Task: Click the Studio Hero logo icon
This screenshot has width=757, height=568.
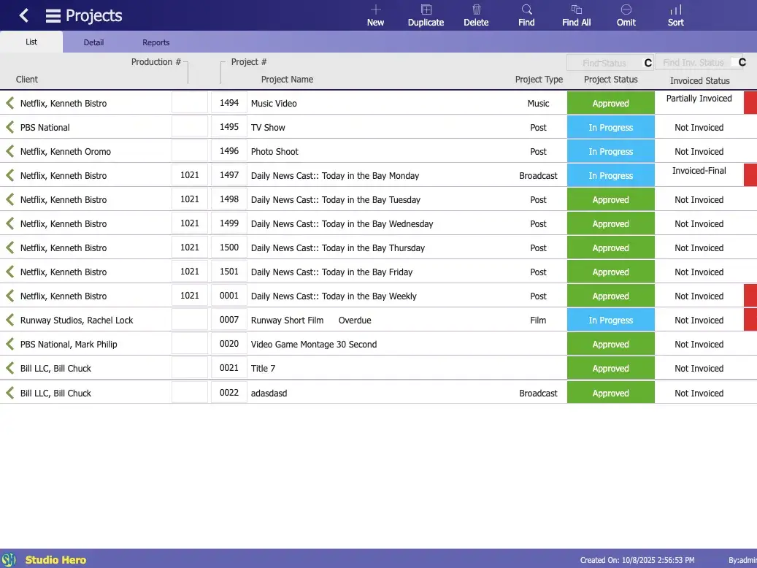Action: point(9,559)
